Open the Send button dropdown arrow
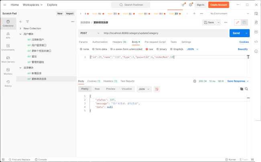Screen dimensions: 261x162 (x=247, y=33)
